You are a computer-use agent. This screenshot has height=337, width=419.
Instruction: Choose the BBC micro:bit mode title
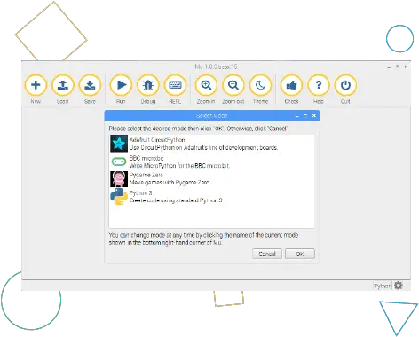[146, 158]
